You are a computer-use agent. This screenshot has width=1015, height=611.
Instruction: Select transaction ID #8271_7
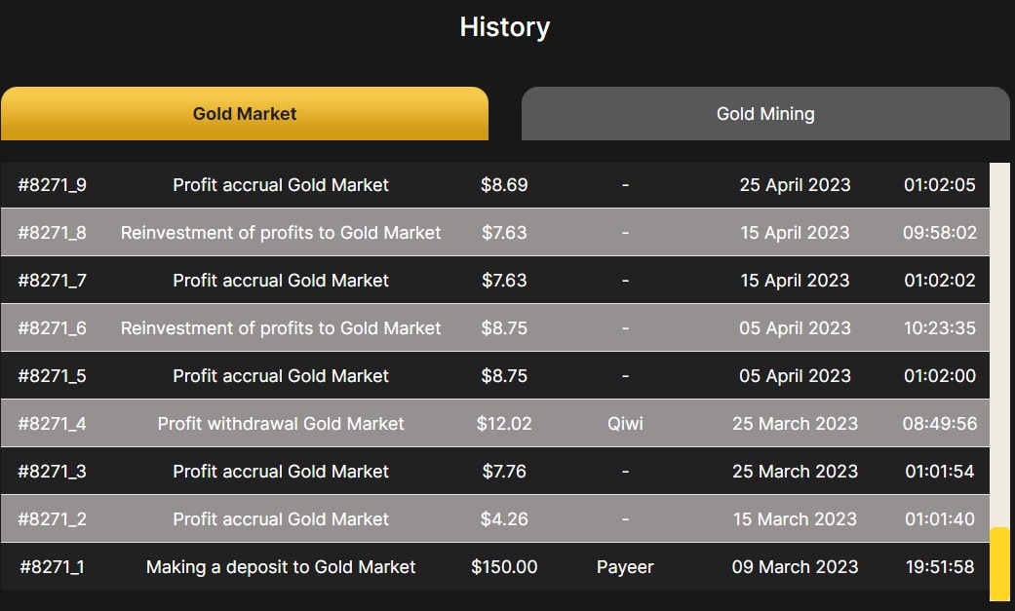[53, 281]
